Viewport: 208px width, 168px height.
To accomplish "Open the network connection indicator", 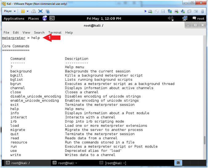I will (x=185, y=18).
